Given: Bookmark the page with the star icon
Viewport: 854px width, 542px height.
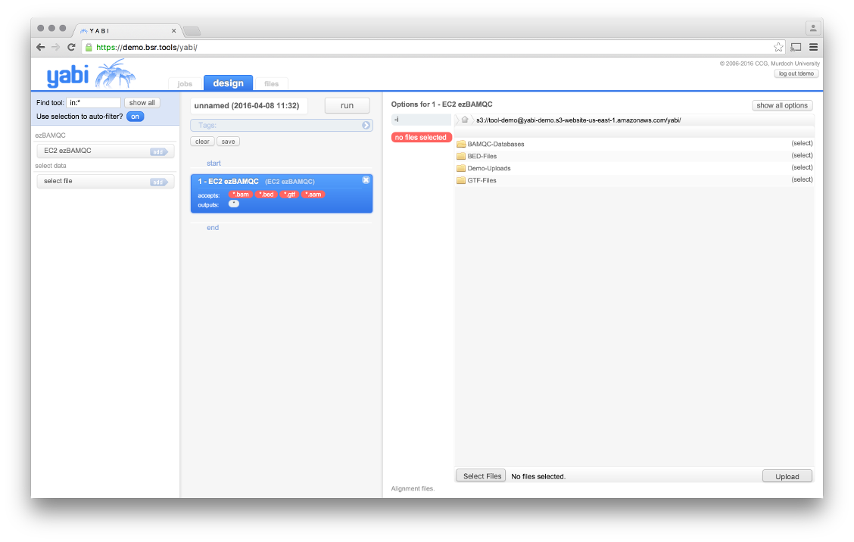Looking at the screenshot, I should pos(778,48).
